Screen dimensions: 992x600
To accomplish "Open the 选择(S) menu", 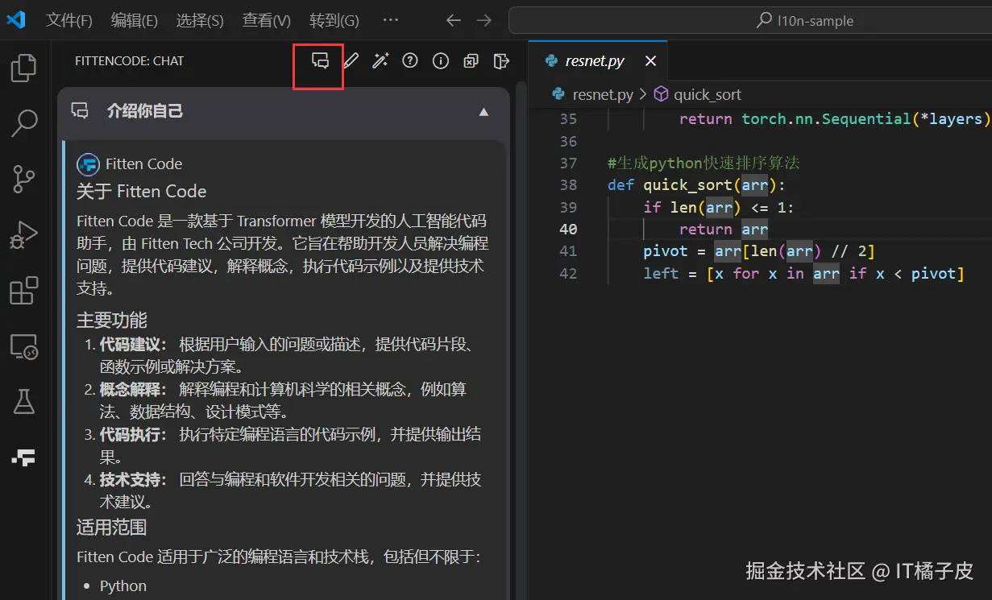I will coord(200,20).
